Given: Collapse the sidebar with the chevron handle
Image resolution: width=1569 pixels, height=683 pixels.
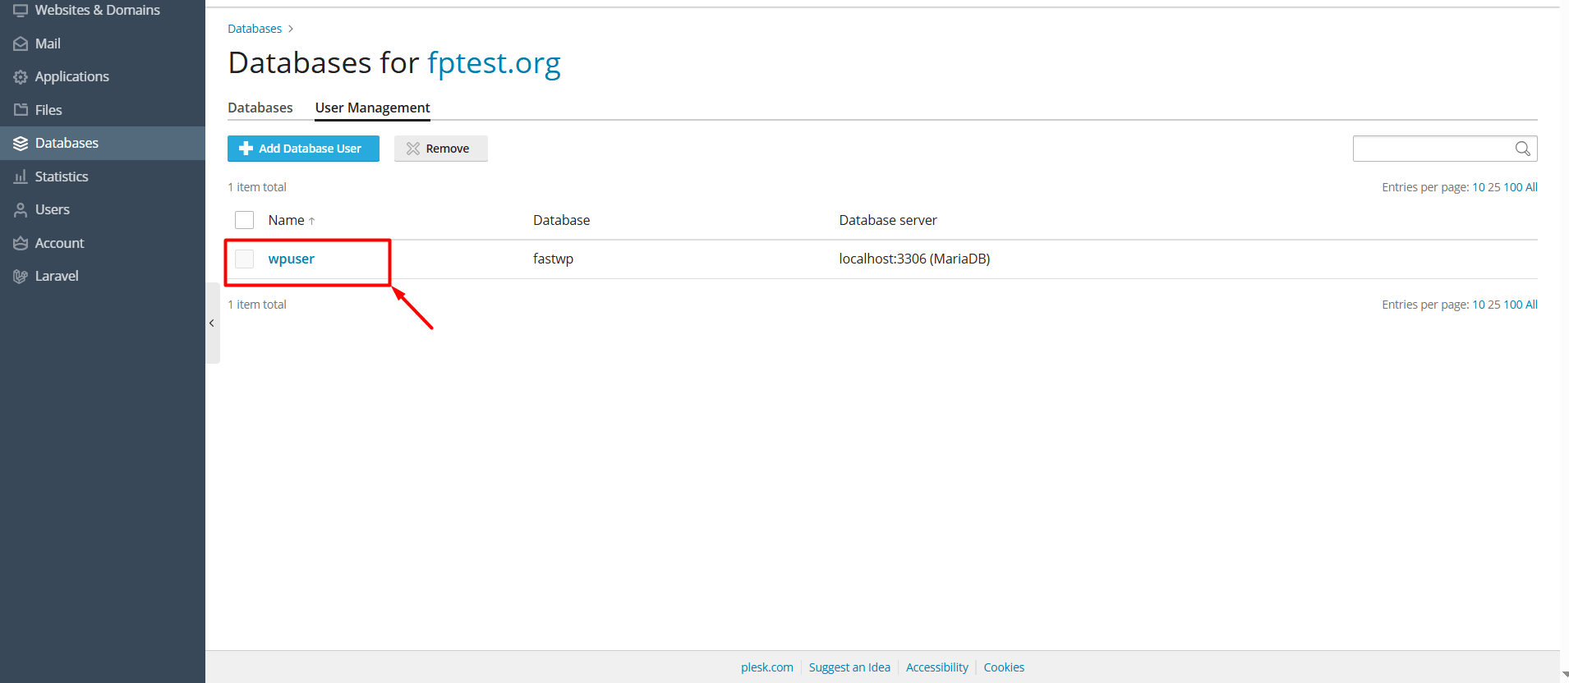Looking at the screenshot, I should (x=212, y=323).
